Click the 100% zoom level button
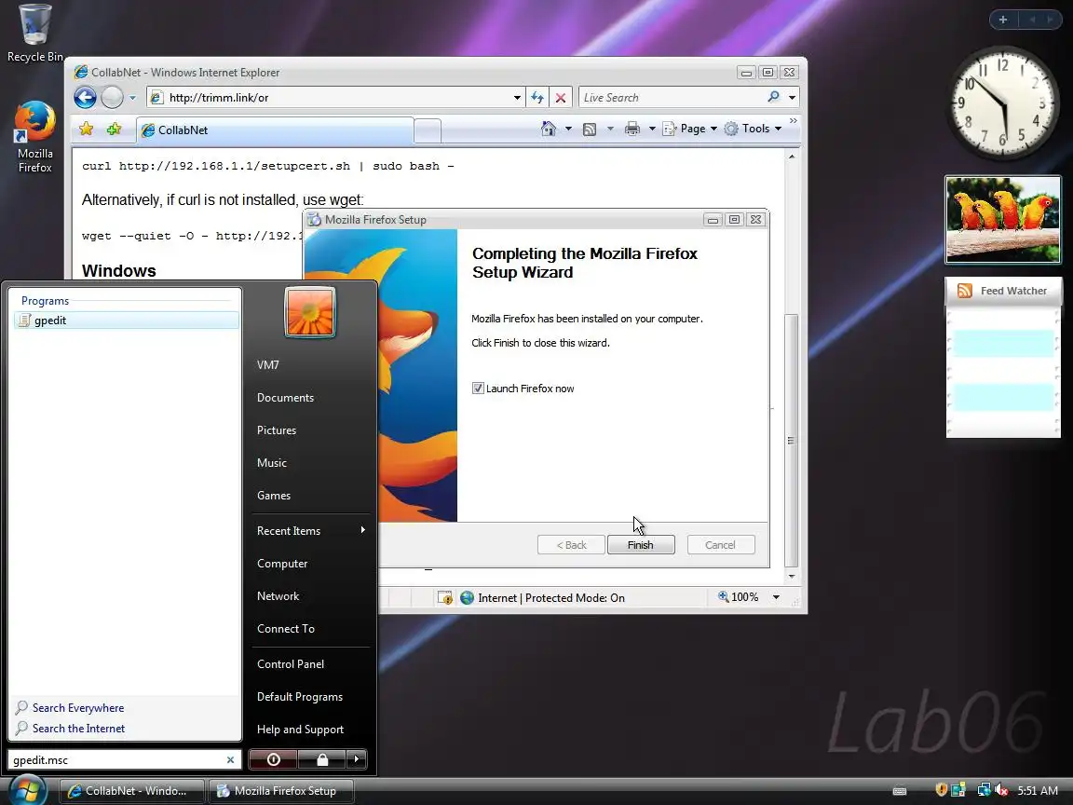Viewport: 1073px width, 805px height. pyautogui.click(x=739, y=597)
